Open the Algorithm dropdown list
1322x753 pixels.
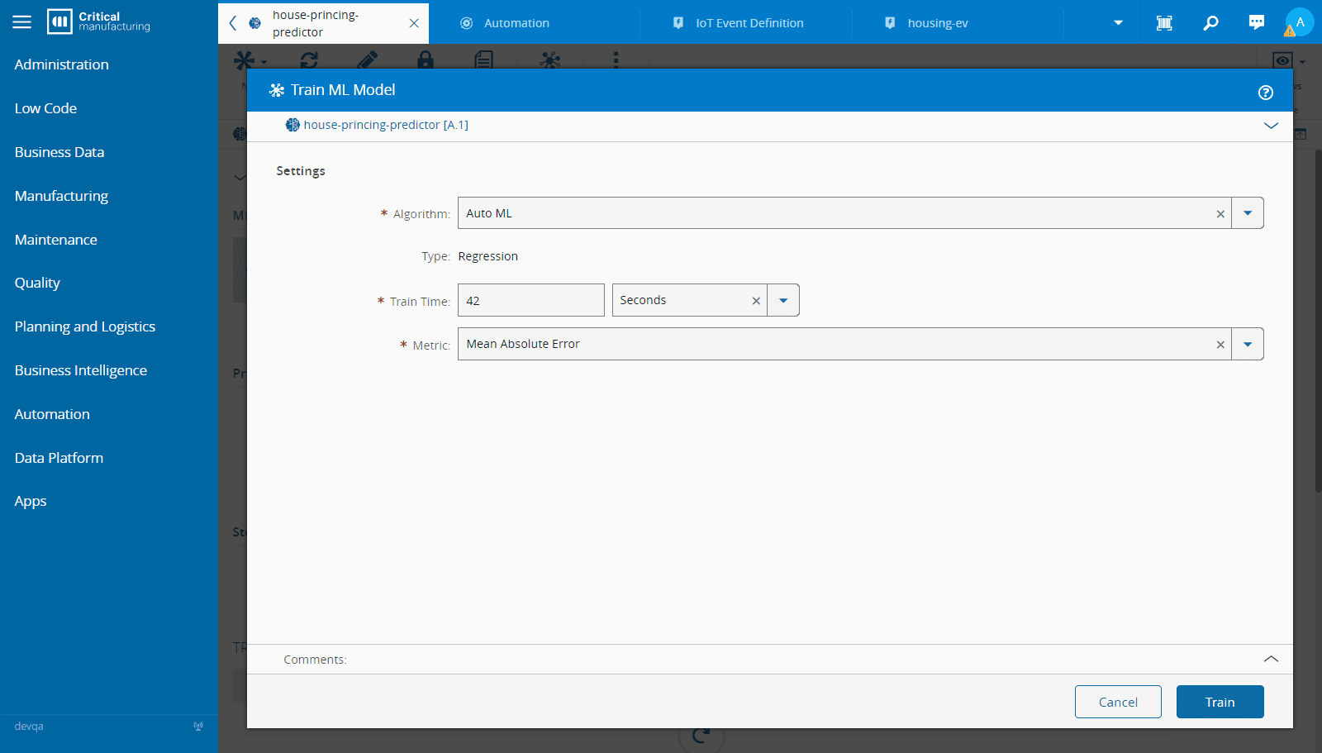1247,213
